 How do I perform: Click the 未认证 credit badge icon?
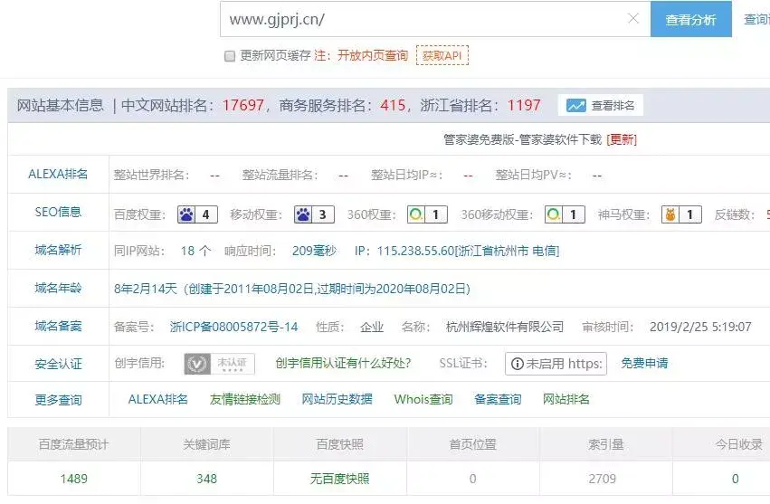220,364
